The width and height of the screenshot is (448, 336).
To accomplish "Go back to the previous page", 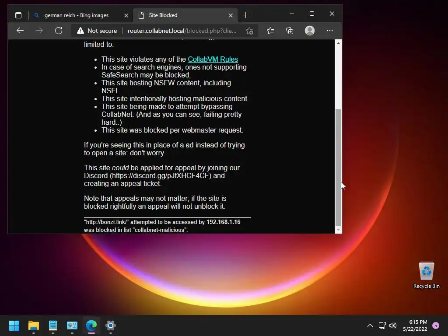I will (20, 31).
